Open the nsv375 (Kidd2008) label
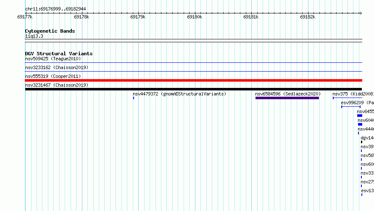Image resolution: width=374 pixels, height=211 pixels. point(353,94)
